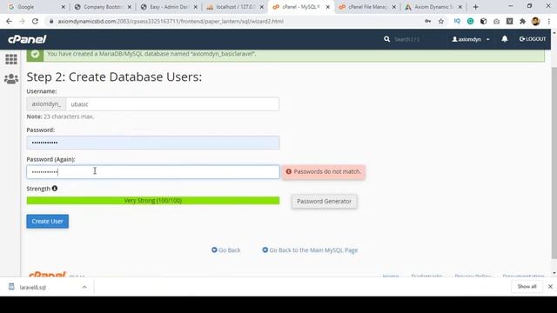Viewport: 557px width, 313px height.
Task: Click the Strength info icon
Action: click(x=55, y=189)
